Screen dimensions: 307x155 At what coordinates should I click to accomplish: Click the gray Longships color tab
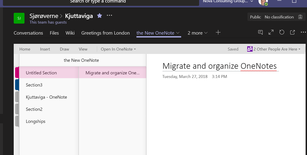tap(17, 121)
